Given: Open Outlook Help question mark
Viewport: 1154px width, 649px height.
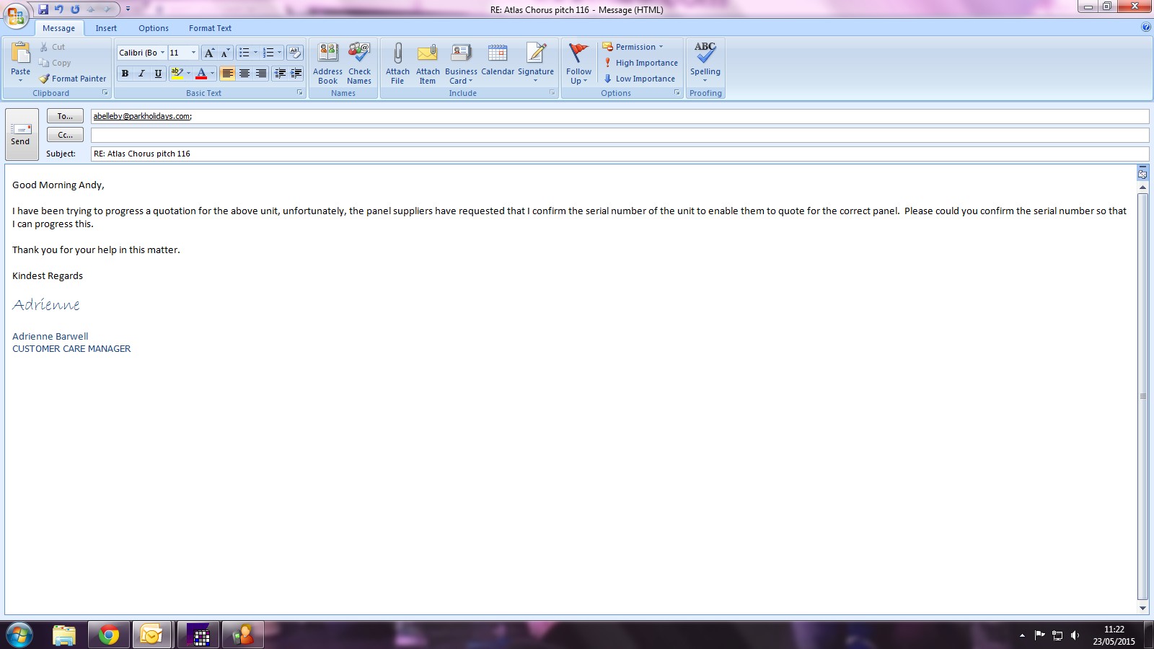Looking at the screenshot, I should tap(1146, 27).
